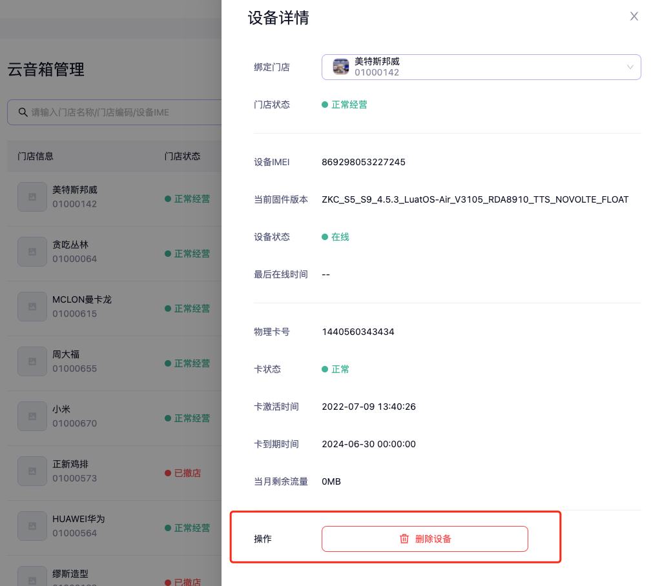Click the placeholder image icon for HUAWEI华为
The image size is (662, 586).
[x=32, y=526]
